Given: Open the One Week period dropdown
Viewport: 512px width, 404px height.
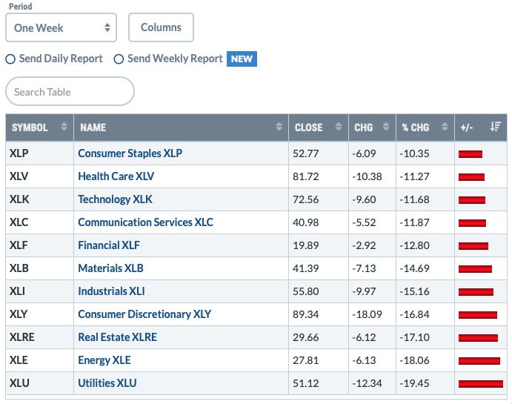Looking at the screenshot, I should 61,27.
